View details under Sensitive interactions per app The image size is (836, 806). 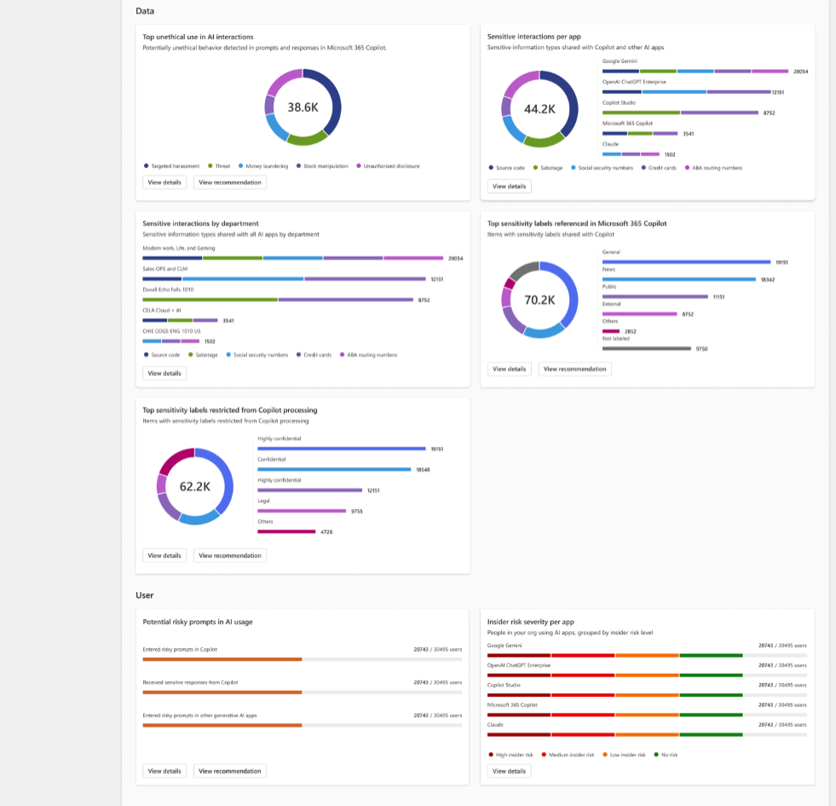(x=509, y=186)
